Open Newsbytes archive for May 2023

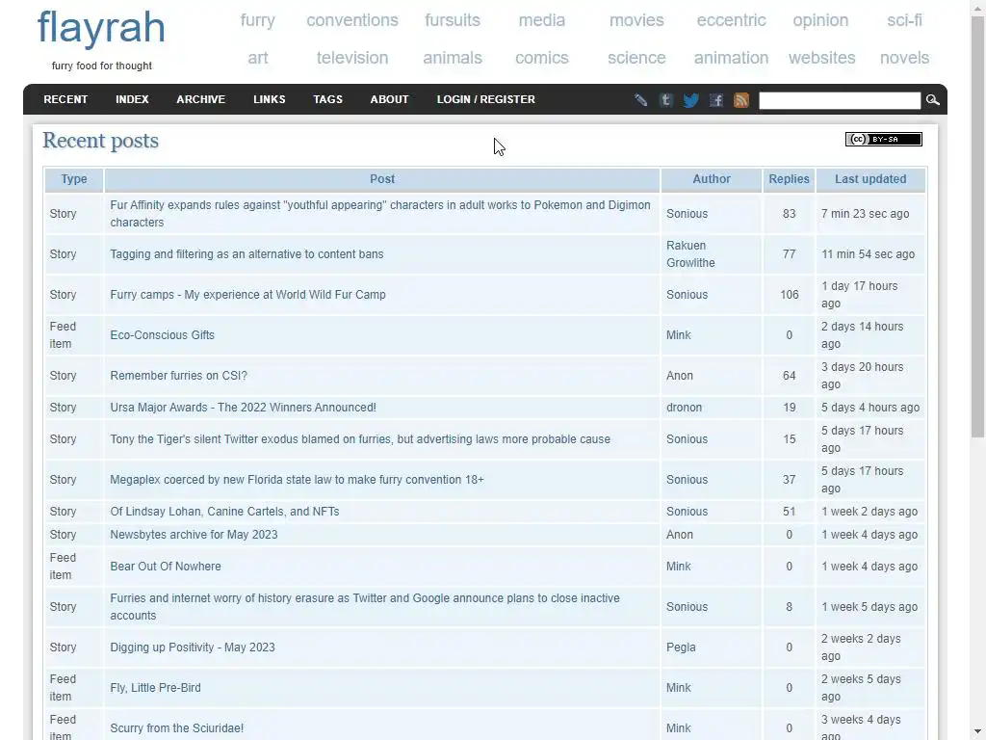tap(194, 535)
